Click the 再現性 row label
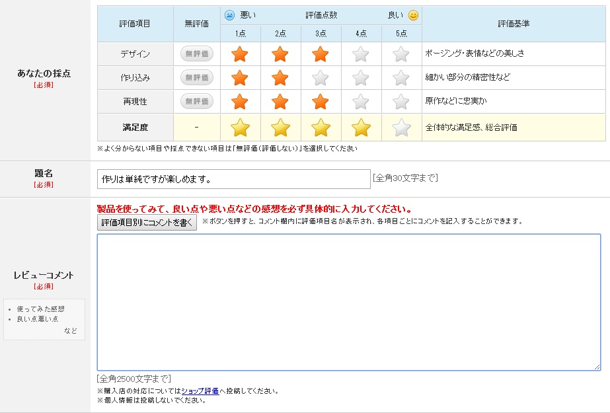Image resolution: width=610 pixels, height=413 pixels. click(135, 102)
